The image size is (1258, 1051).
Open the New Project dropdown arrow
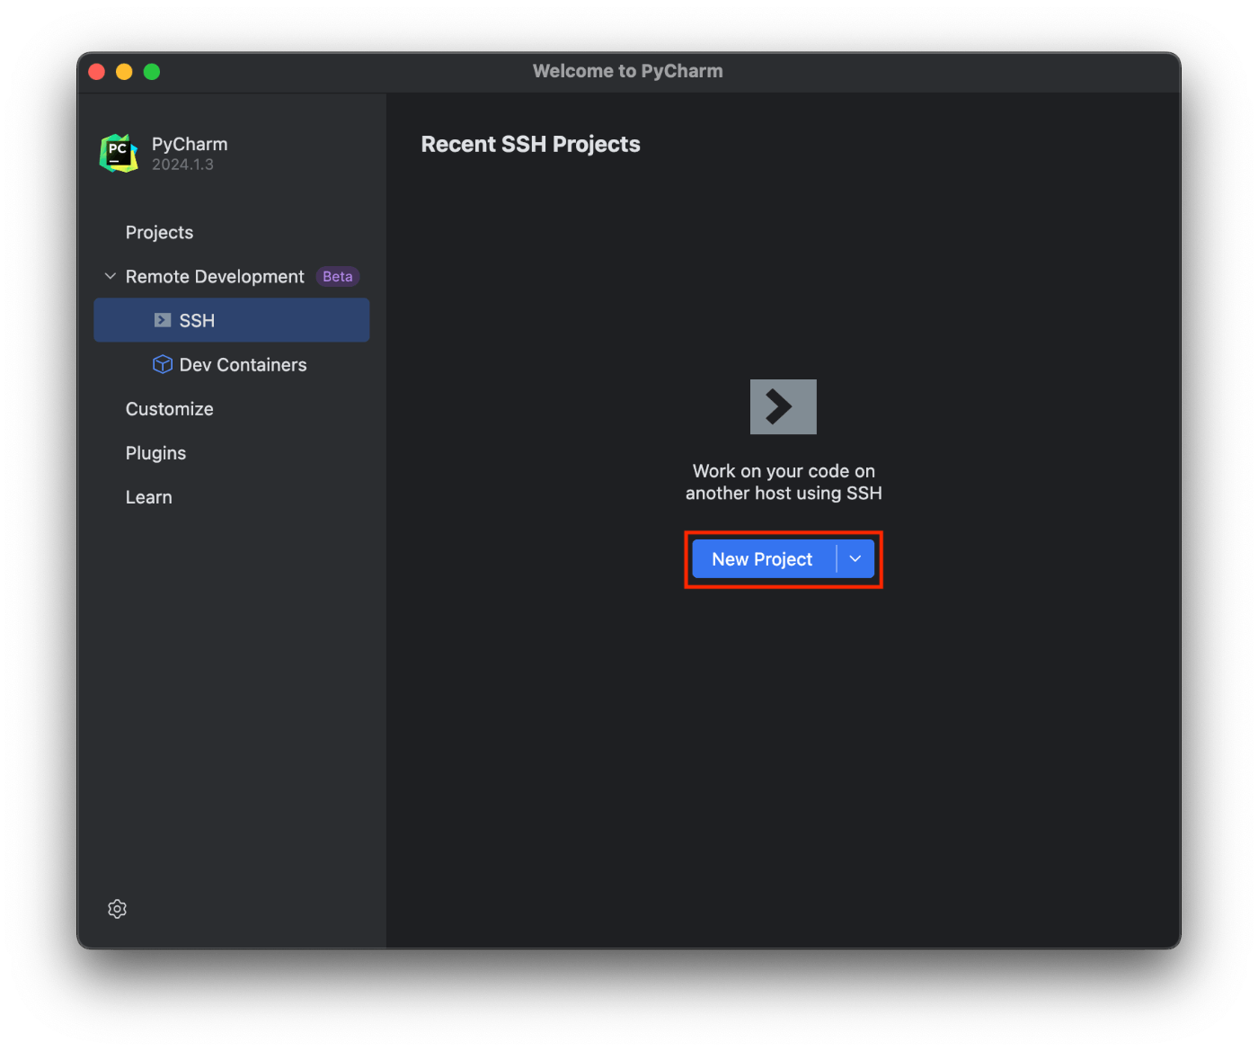click(x=855, y=559)
